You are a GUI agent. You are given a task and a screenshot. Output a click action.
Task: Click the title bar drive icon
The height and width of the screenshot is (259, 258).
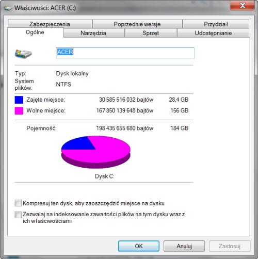pos(8,8)
